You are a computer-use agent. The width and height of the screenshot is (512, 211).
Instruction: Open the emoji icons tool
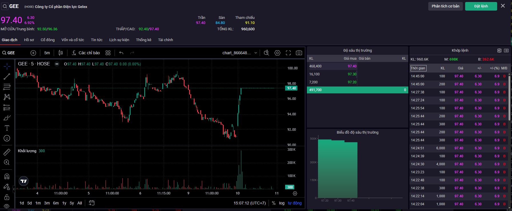[7, 138]
